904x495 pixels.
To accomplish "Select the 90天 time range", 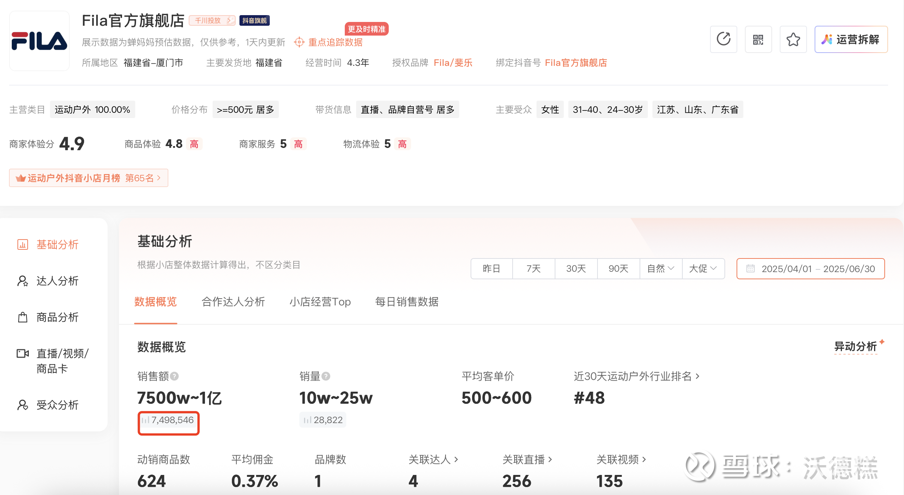I will 618,269.
